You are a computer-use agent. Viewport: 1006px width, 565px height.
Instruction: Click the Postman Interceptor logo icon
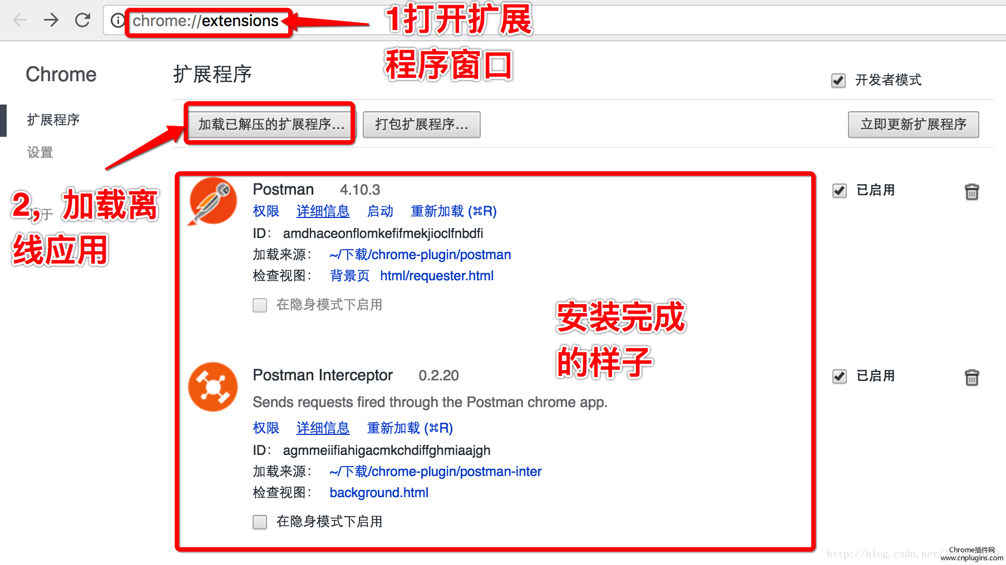(x=213, y=387)
